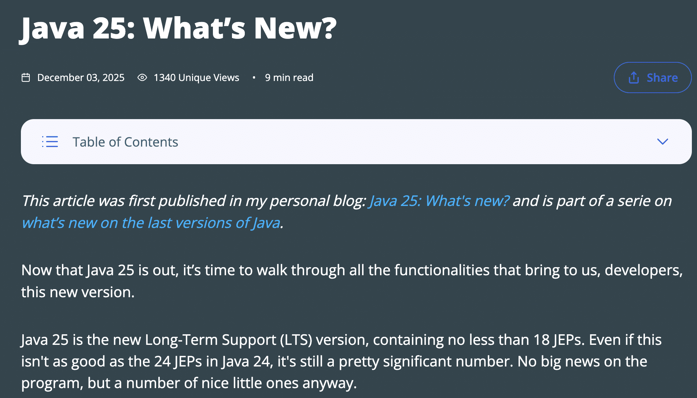Click the "1340 Unique Views" counter text
The image size is (697, 398).
[196, 78]
